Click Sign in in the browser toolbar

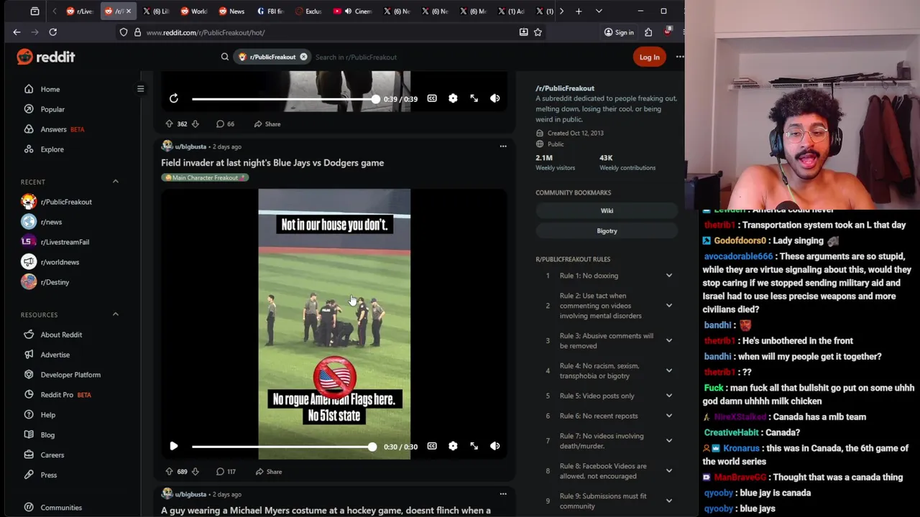click(619, 32)
